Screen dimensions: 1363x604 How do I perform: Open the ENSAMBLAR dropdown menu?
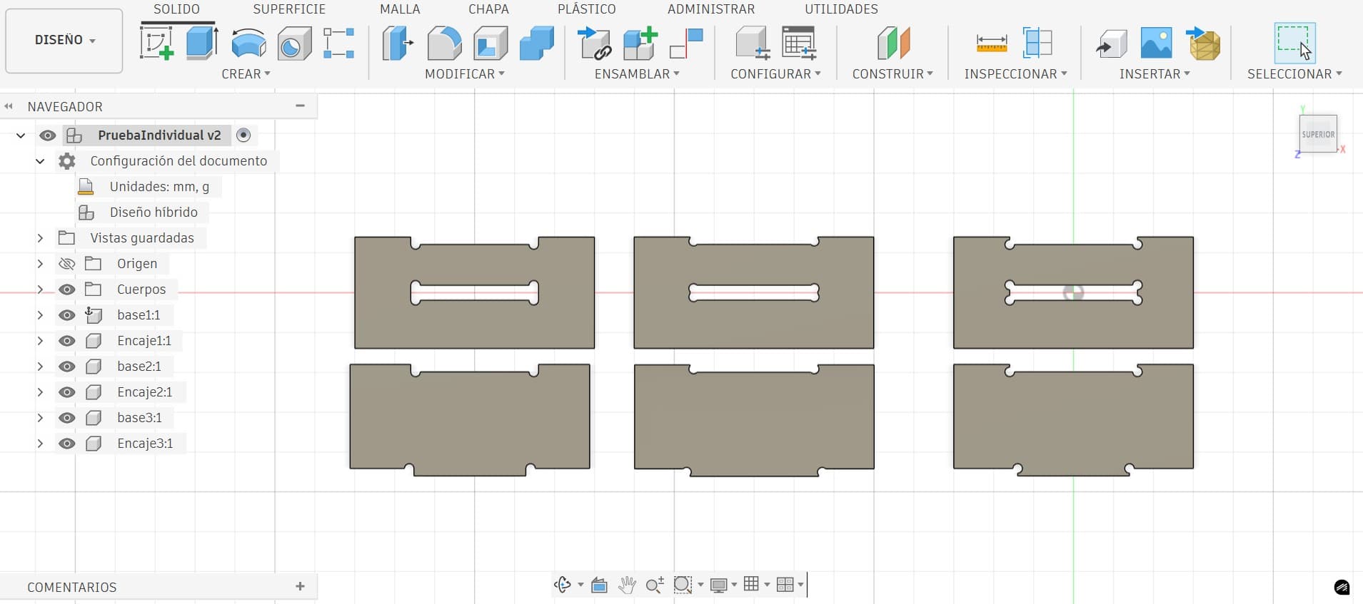[637, 74]
